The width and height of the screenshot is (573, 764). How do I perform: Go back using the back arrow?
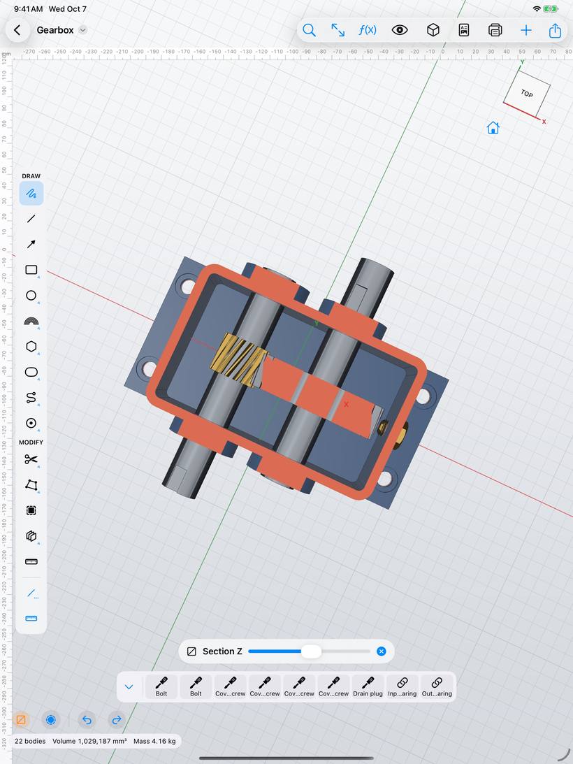[17, 30]
